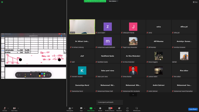Click the plus button in markup toolbar

coord(47,75)
